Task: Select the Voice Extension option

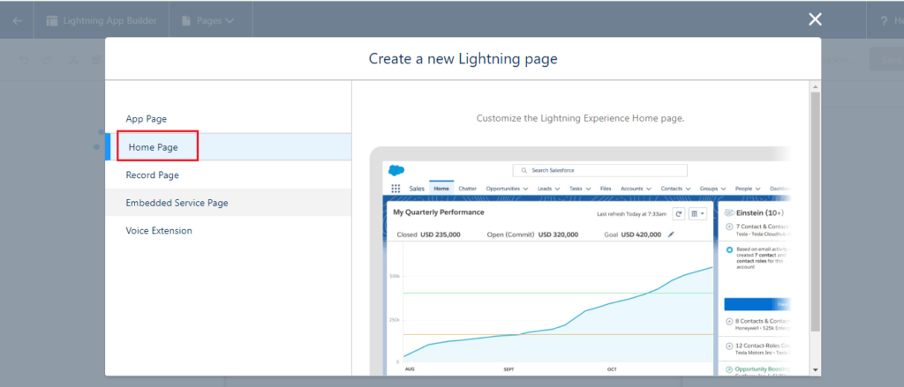Action: point(159,231)
